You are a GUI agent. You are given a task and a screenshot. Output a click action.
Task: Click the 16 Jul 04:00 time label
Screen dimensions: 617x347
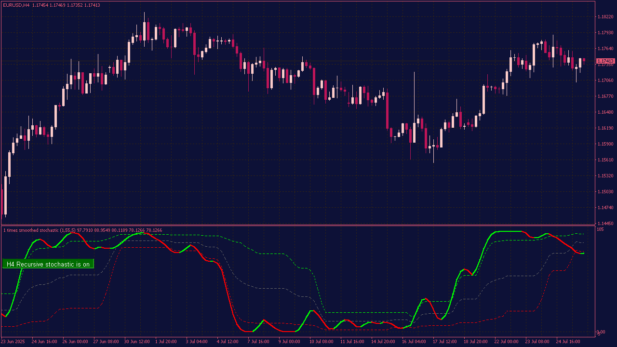[414, 341]
